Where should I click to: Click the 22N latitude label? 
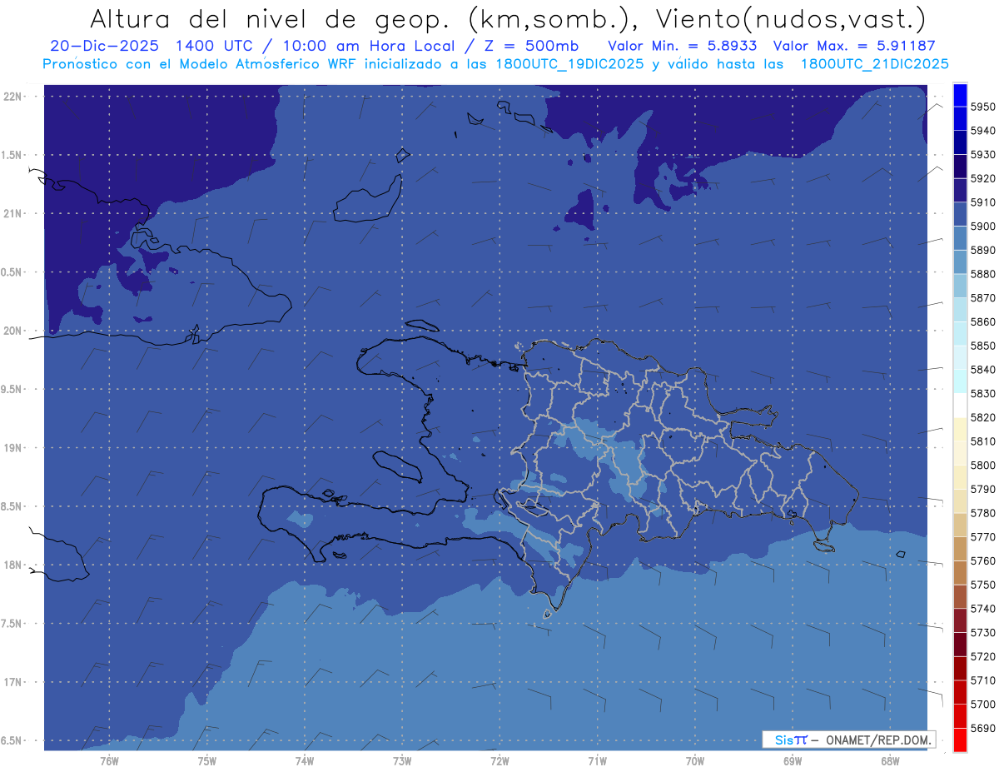point(12,97)
